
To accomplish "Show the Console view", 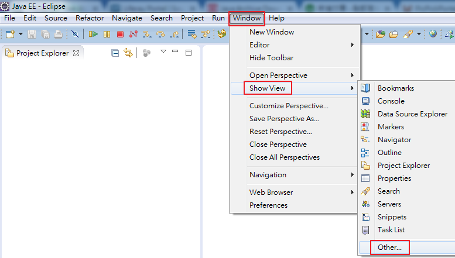I will pos(407,101).
